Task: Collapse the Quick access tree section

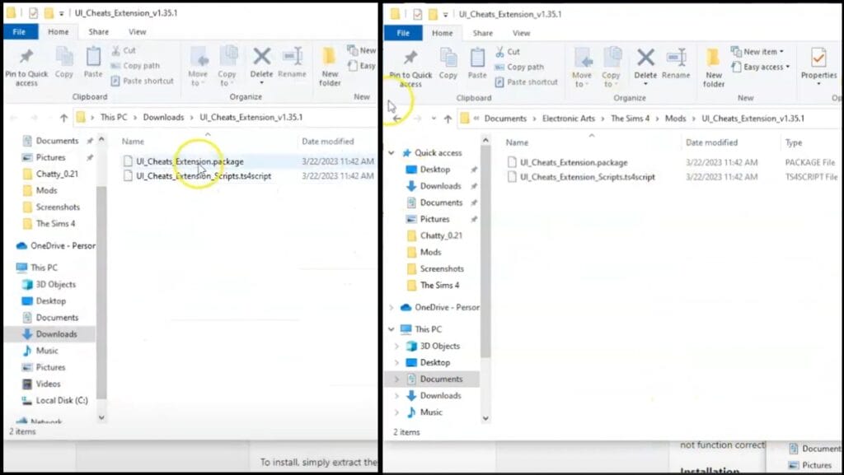Action: tap(390, 152)
